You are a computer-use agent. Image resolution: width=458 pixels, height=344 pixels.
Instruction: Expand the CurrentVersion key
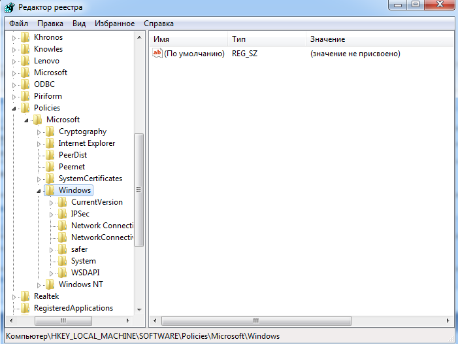pos(51,203)
